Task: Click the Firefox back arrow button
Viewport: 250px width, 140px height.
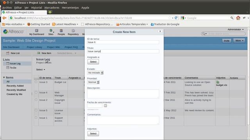Action: tap(4, 18)
